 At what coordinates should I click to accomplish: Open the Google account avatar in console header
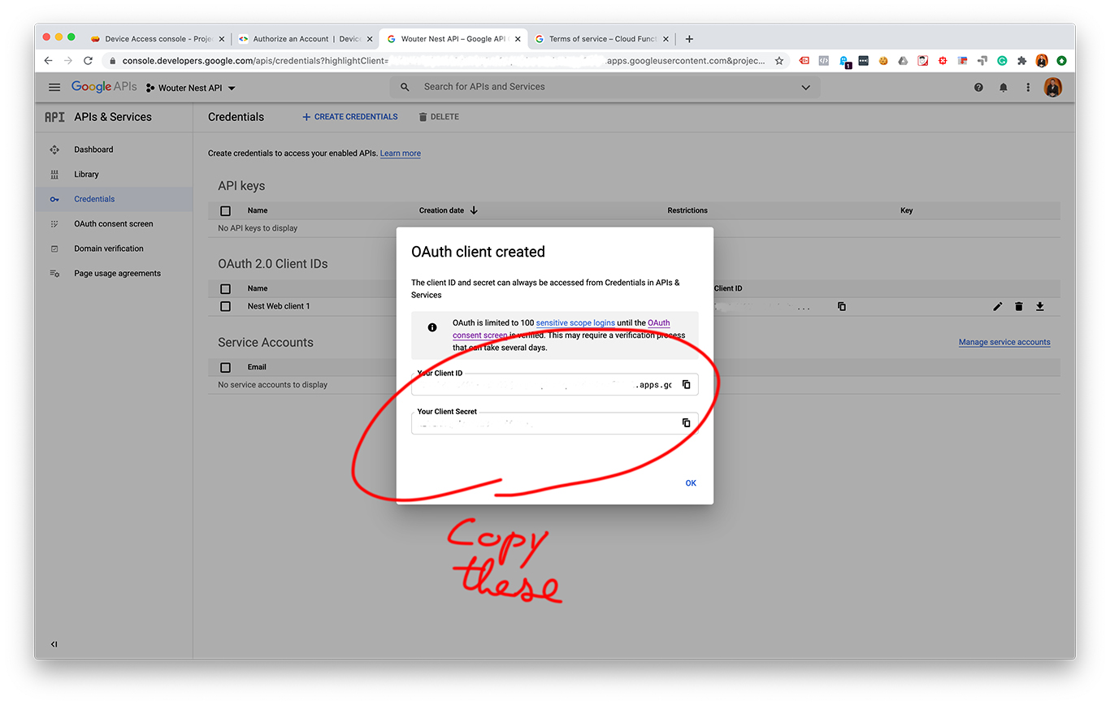click(1053, 88)
